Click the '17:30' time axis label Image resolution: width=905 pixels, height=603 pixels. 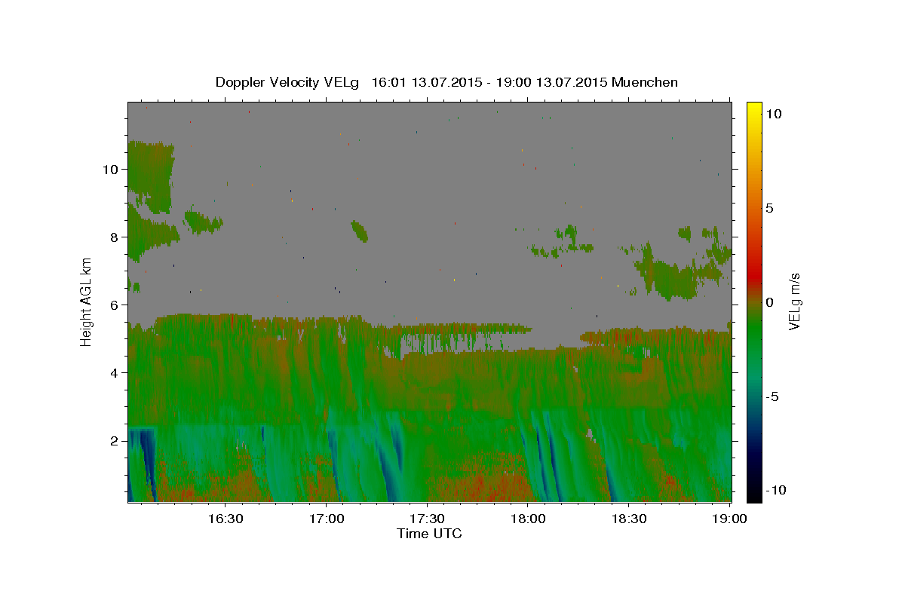(x=428, y=519)
